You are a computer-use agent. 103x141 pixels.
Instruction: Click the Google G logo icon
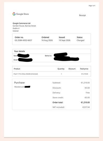14,14
